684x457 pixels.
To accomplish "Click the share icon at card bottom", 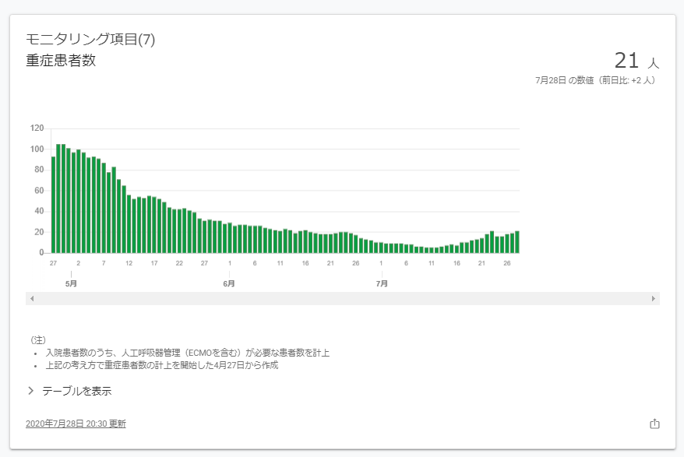I will pos(654,424).
